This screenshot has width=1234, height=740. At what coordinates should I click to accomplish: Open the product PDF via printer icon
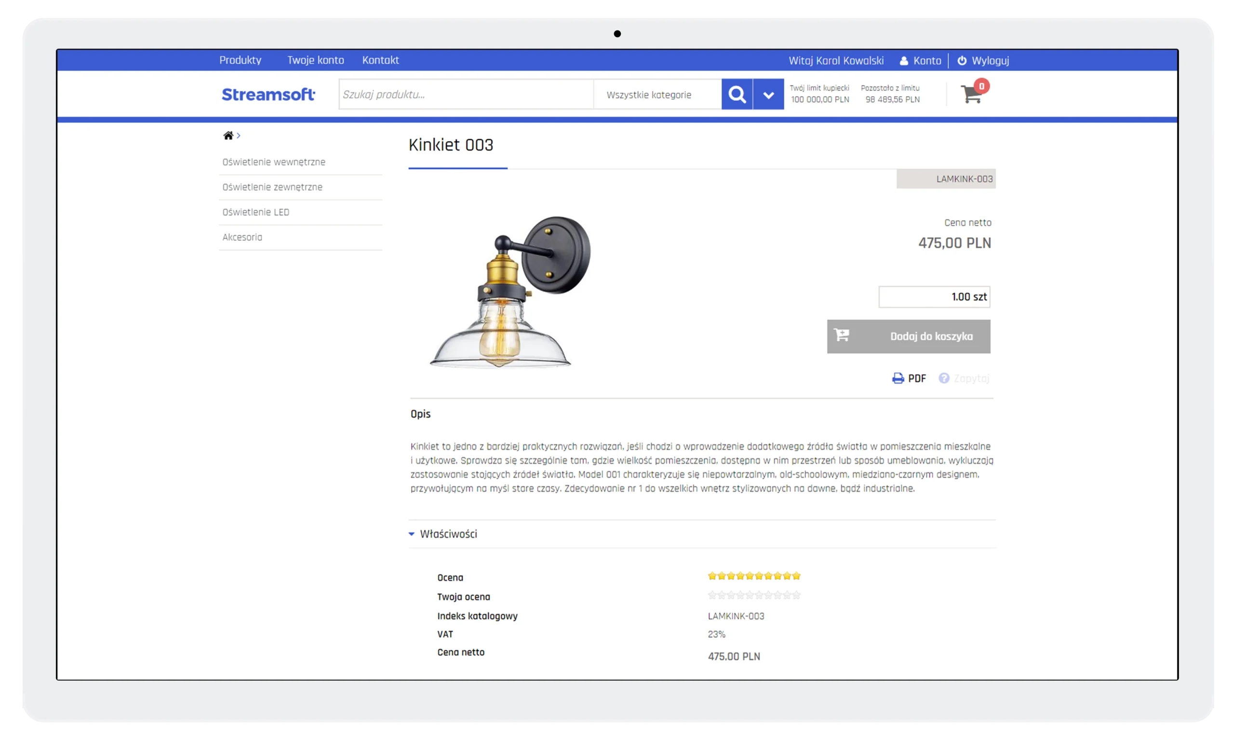pyautogui.click(x=898, y=378)
